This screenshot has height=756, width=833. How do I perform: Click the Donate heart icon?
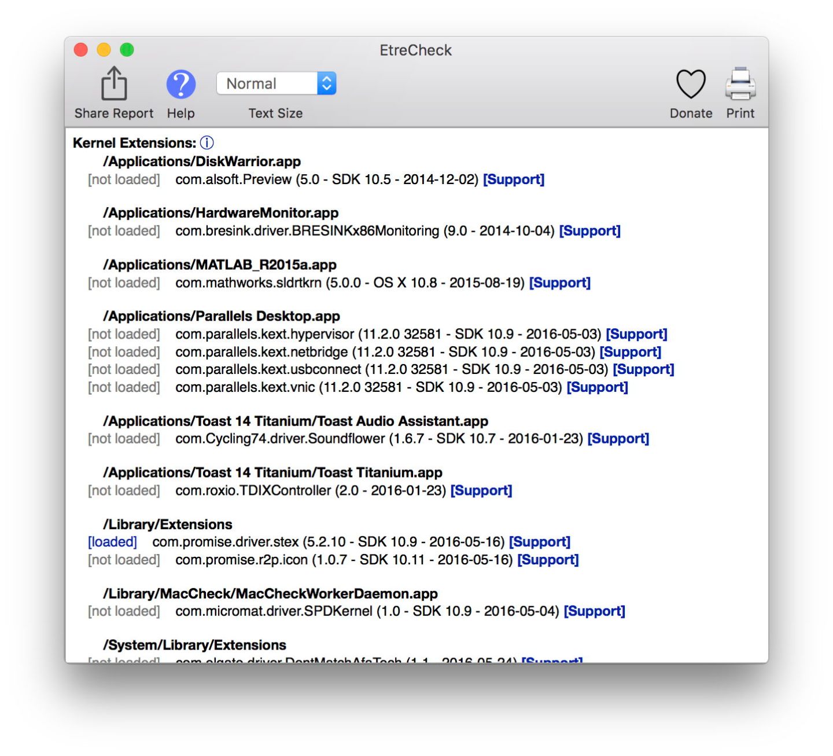pyautogui.click(x=691, y=85)
